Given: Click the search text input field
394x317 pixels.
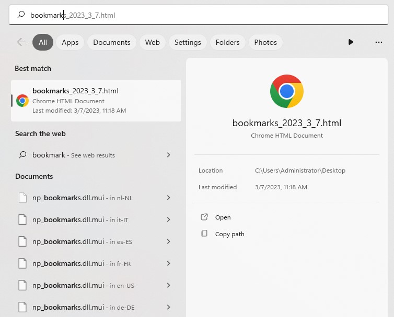Looking at the screenshot, I should pos(199,15).
